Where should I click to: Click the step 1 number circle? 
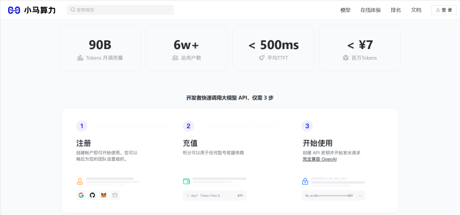[x=82, y=126]
